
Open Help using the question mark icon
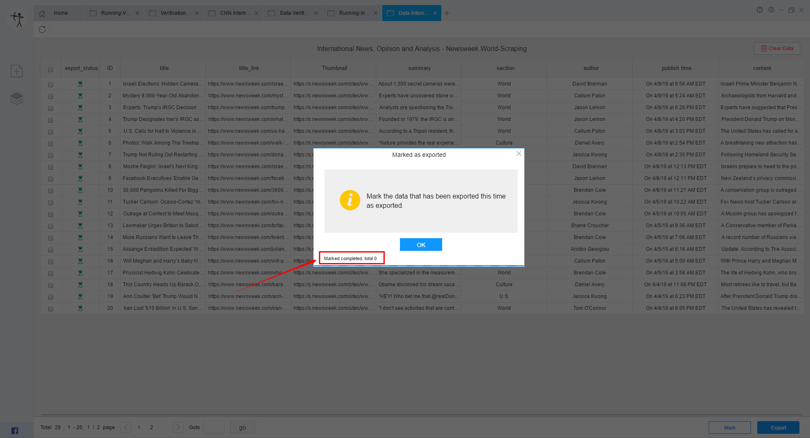[760, 10]
